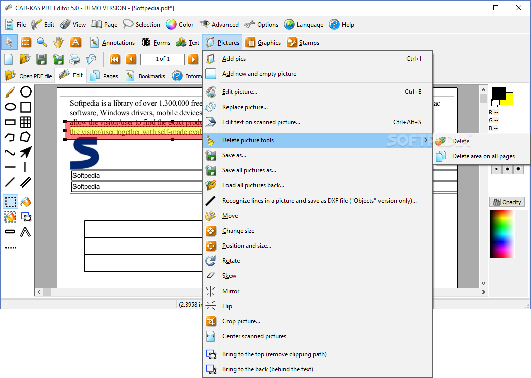This screenshot has height=378, width=531.
Task: Pick the table grid drawing tool
Action: [26, 122]
